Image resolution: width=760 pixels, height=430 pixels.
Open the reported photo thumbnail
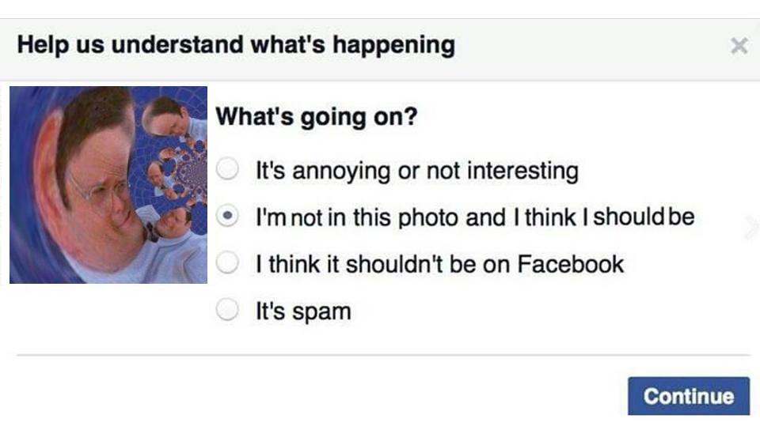tap(108, 184)
